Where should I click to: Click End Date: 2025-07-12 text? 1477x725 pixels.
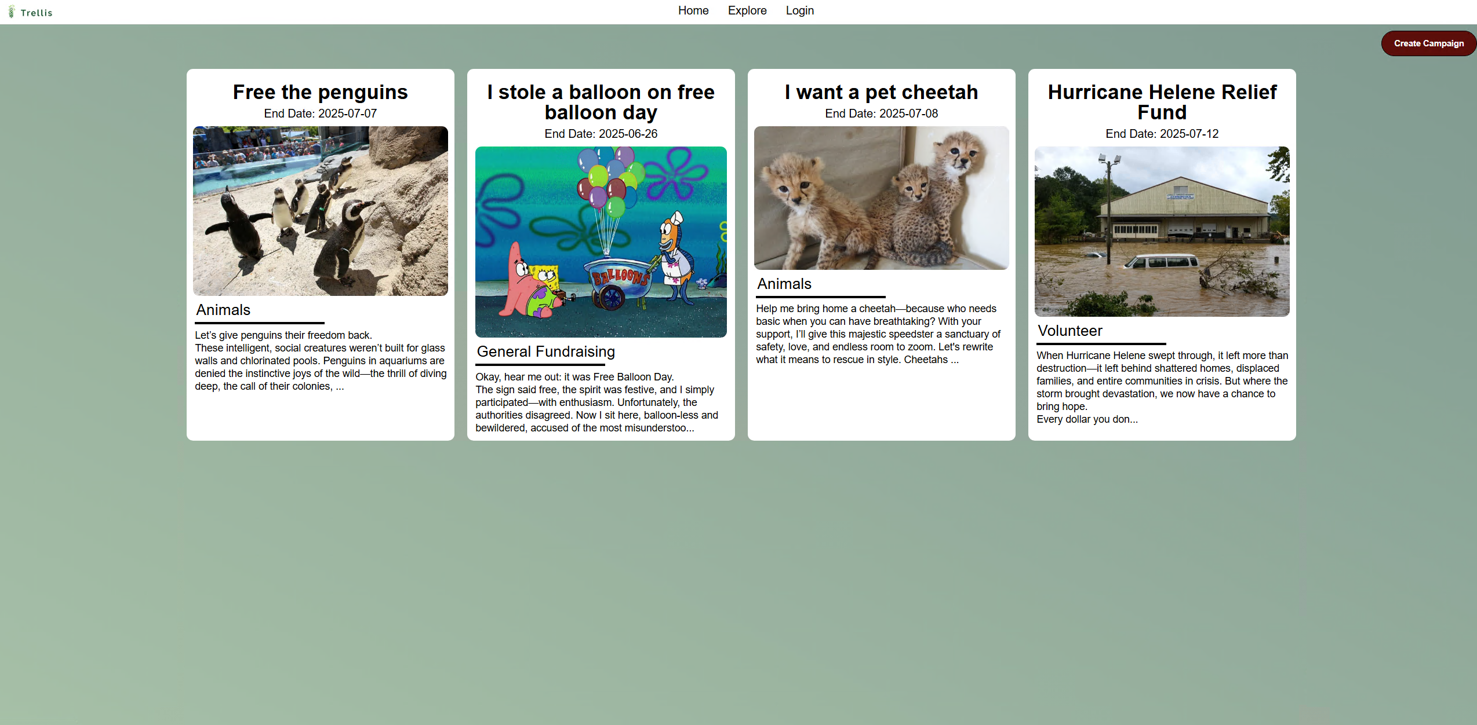tap(1162, 134)
